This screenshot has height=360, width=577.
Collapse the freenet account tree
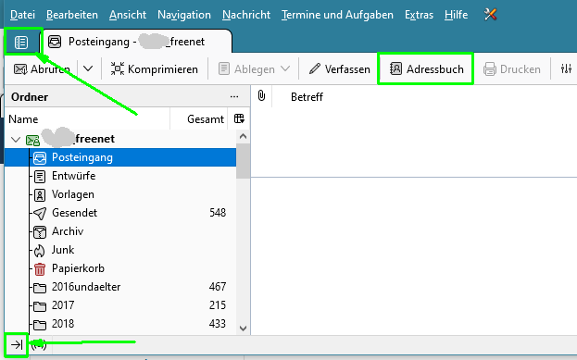(x=16, y=140)
